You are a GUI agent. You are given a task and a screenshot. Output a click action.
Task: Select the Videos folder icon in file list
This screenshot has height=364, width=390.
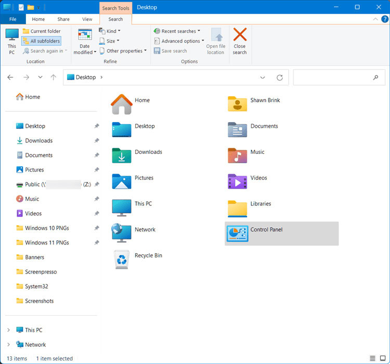pyautogui.click(x=237, y=181)
